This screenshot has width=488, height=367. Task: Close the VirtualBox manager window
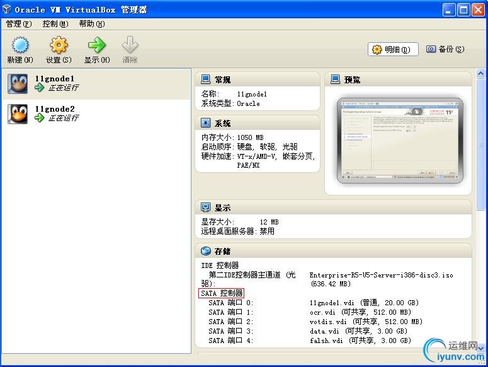coord(478,10)
